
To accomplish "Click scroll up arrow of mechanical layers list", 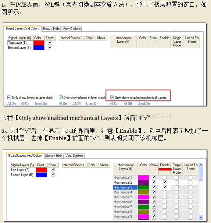I will (x=201, y=165).
